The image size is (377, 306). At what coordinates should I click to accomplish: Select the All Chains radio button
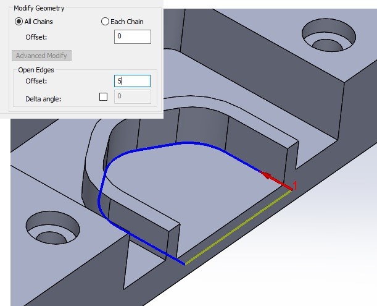pyautogui.click(x=19, y=22)
